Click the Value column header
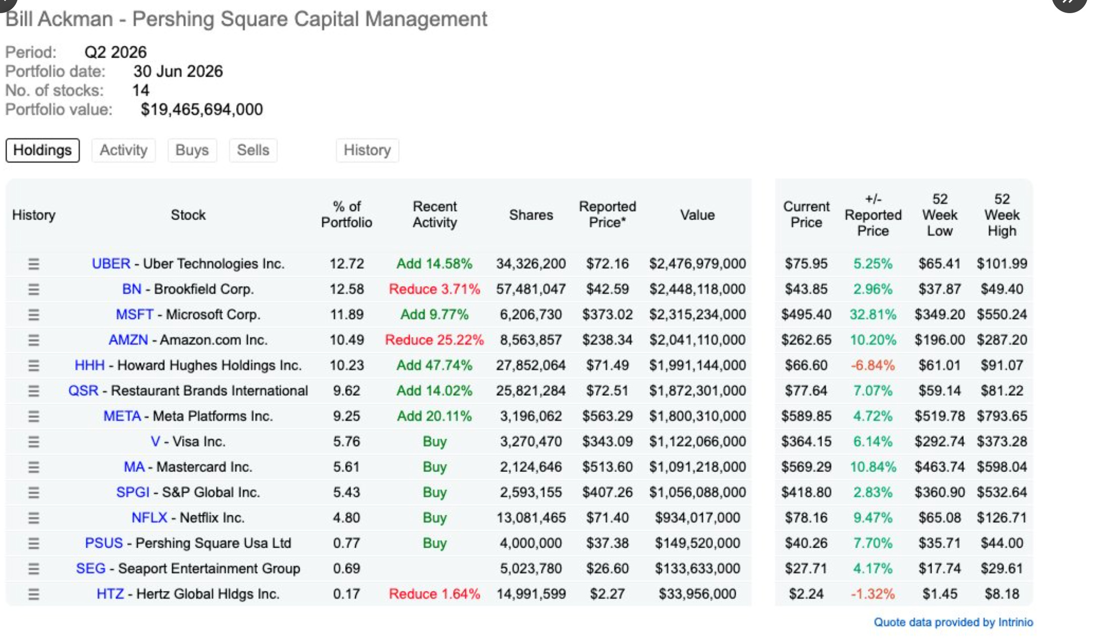 coord(697,215)
